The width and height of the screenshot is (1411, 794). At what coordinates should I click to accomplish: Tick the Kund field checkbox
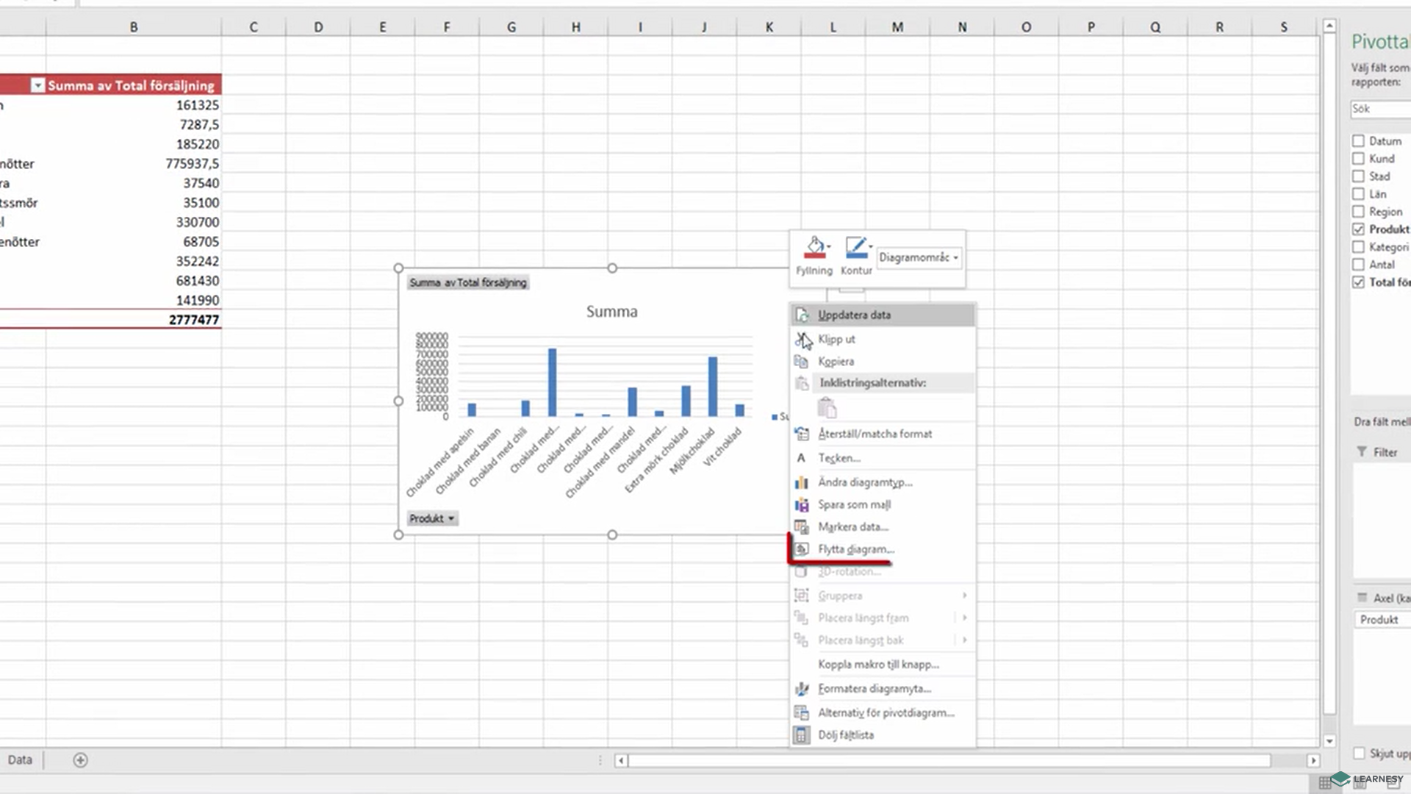pos(1358,158)
